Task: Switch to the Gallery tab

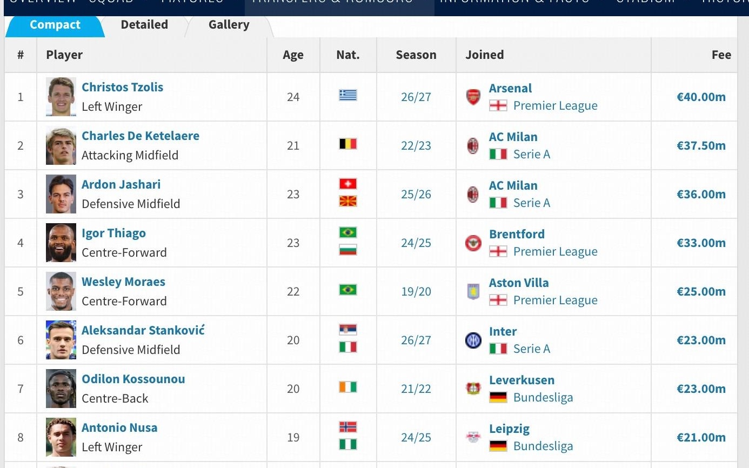Action: [229, 25]
